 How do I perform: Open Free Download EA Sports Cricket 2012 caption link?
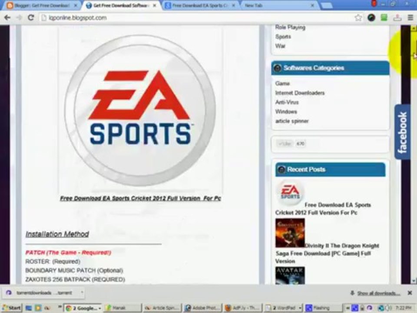[140, 198]
